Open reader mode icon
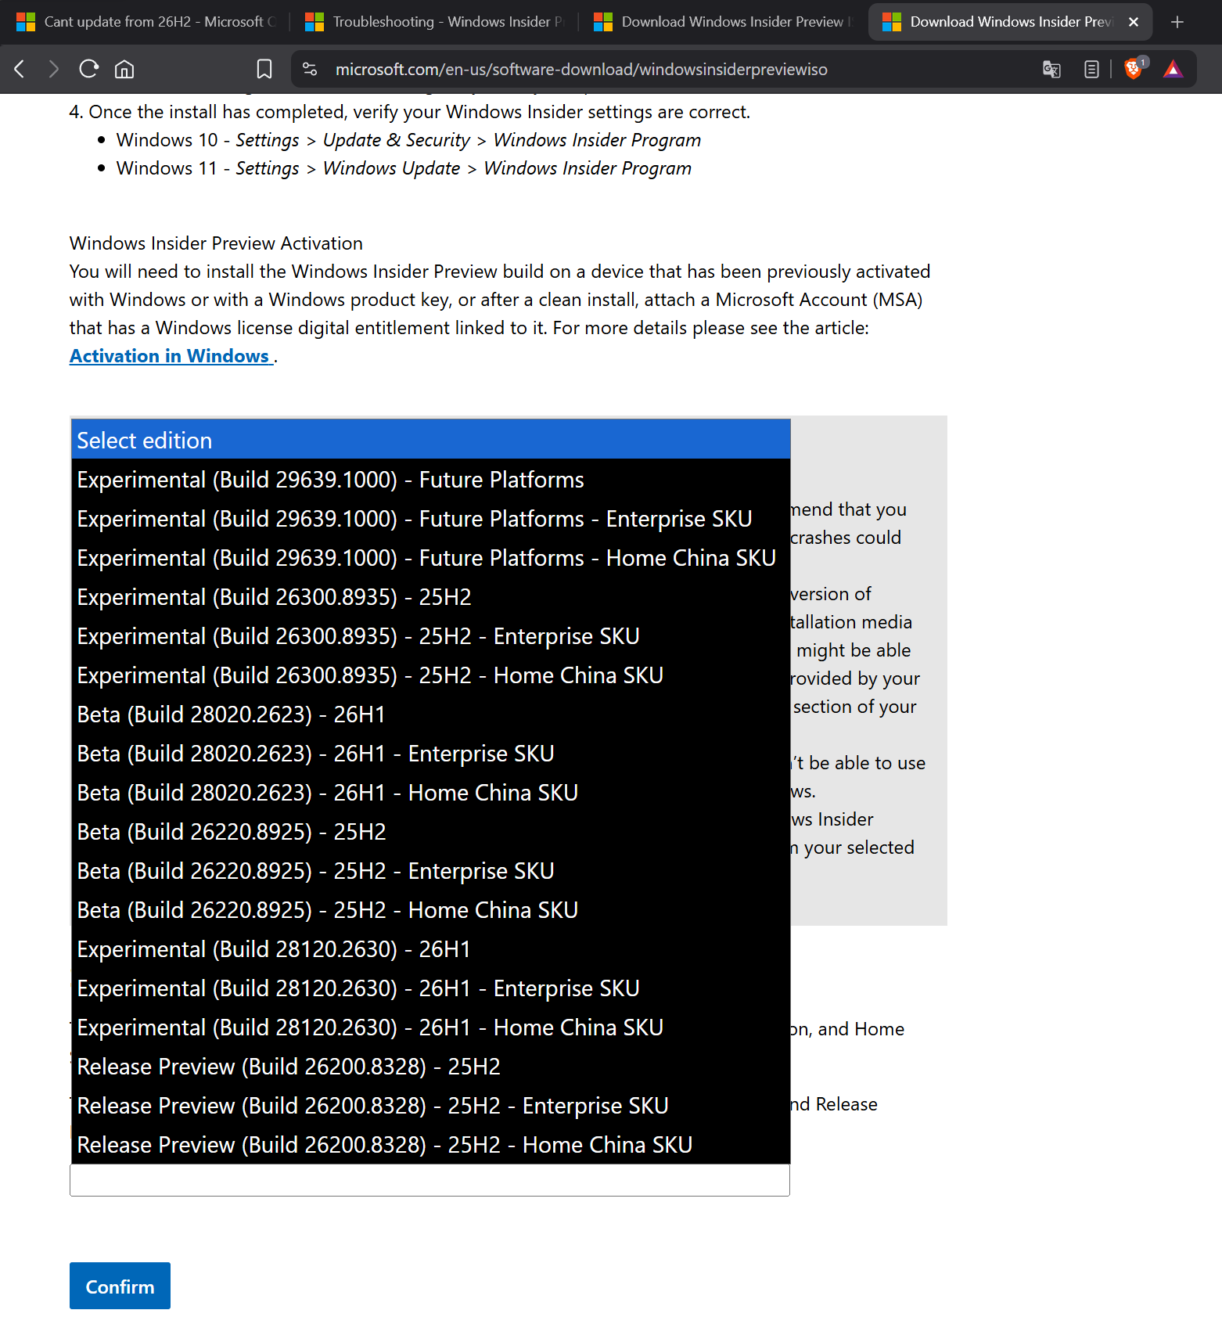The height and width of the screenshot is (1328, 1222). pyautogui.click(x=1091, y=70)
